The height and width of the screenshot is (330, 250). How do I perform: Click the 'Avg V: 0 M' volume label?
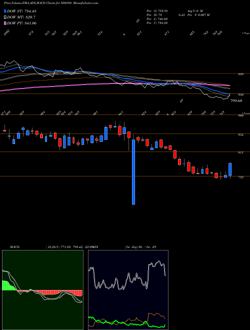click(194, 10)
